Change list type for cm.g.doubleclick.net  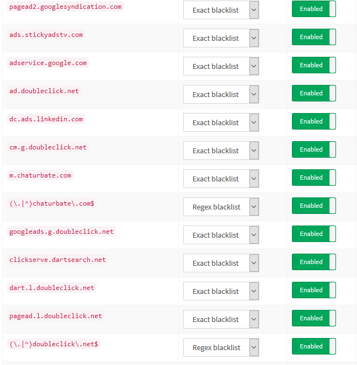221,151
